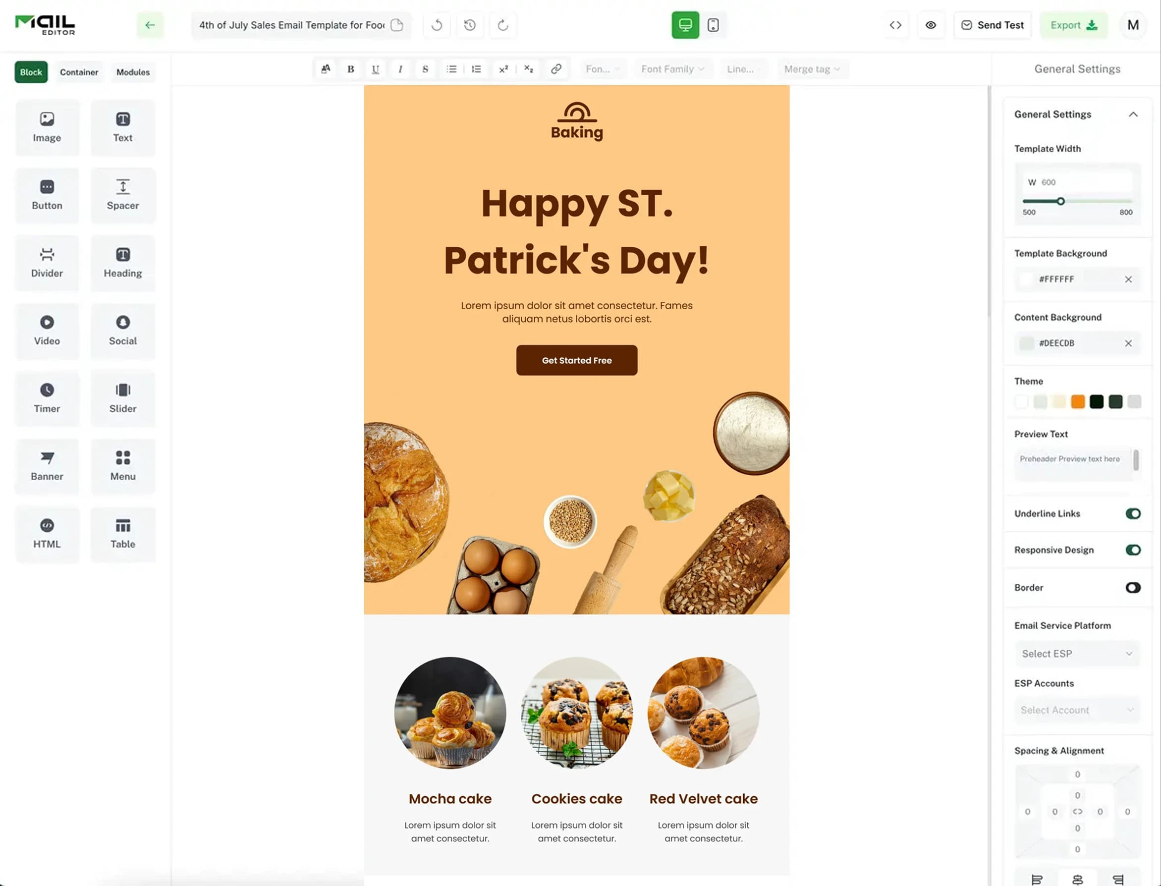Open the version history clock icon
Screen dimensions: 1161x886
[x=470, y=25]
